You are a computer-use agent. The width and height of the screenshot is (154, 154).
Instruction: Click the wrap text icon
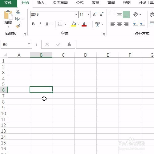pyautogui.click(x=152, y=14)
